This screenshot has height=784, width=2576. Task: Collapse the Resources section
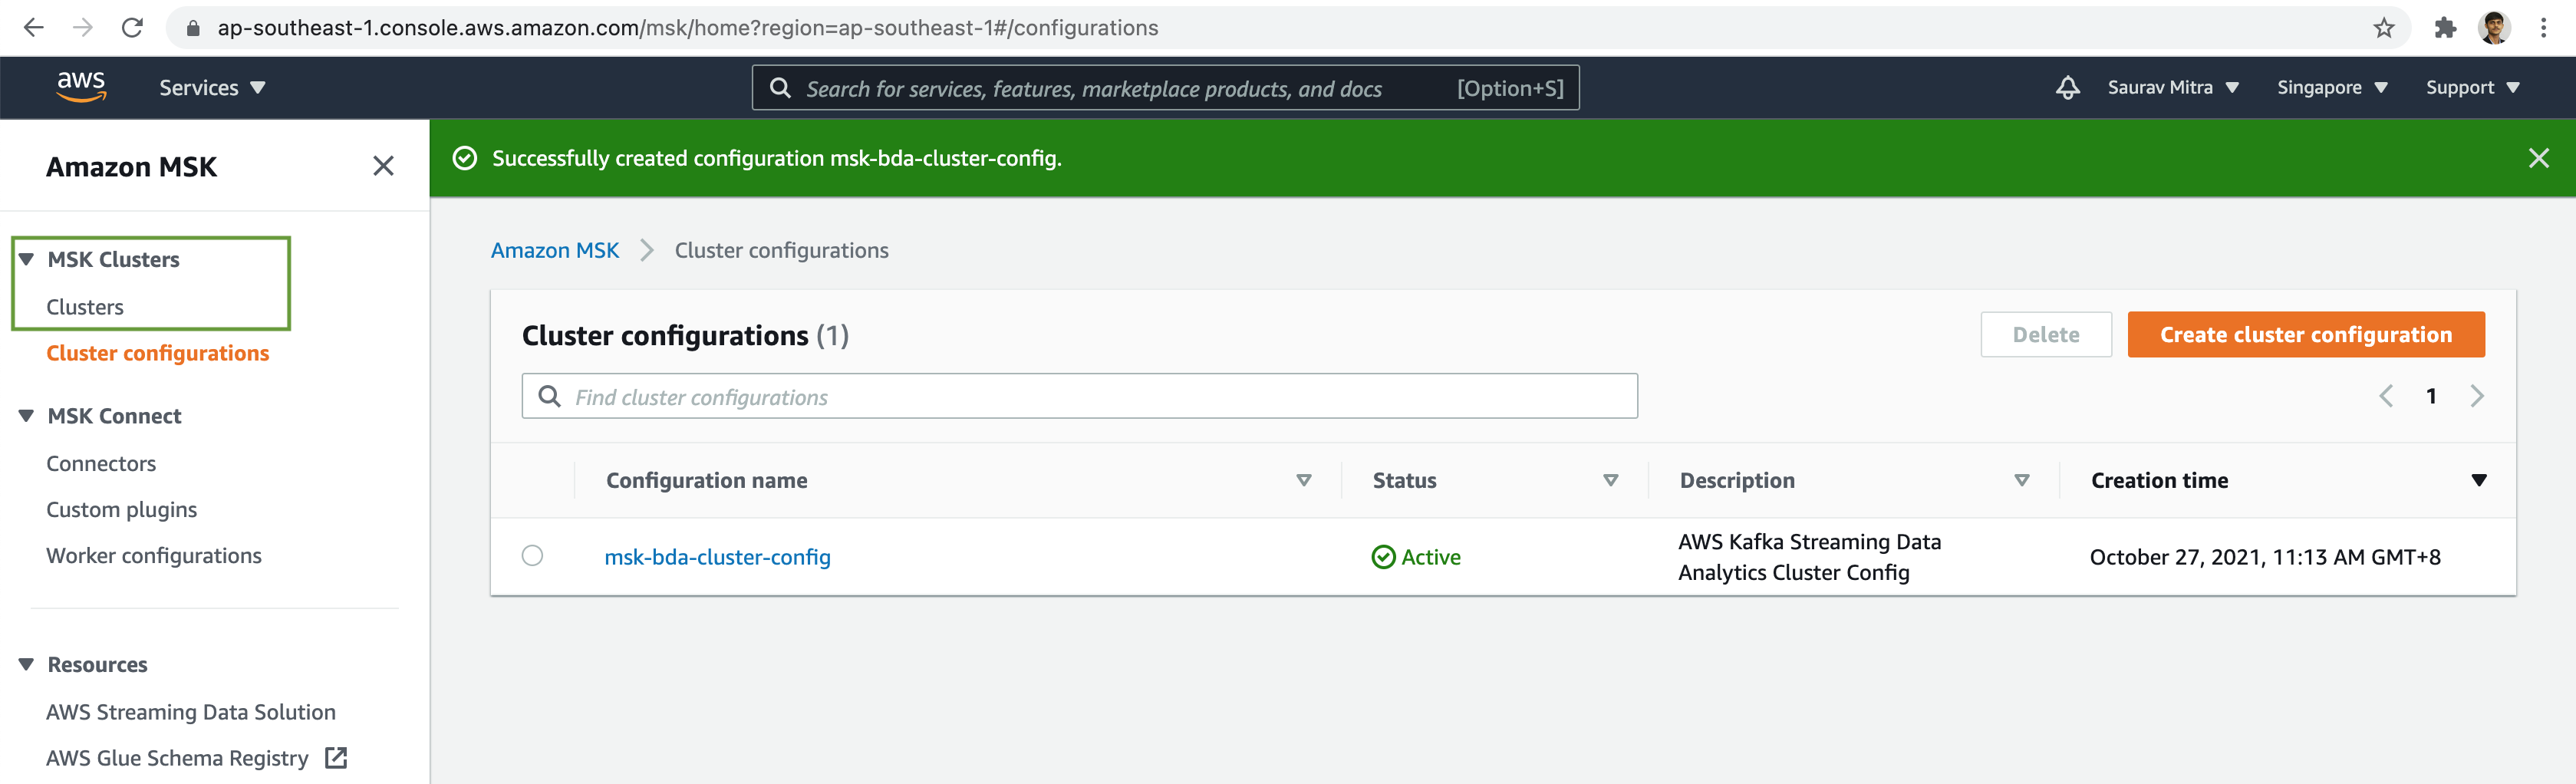(27, 665)
